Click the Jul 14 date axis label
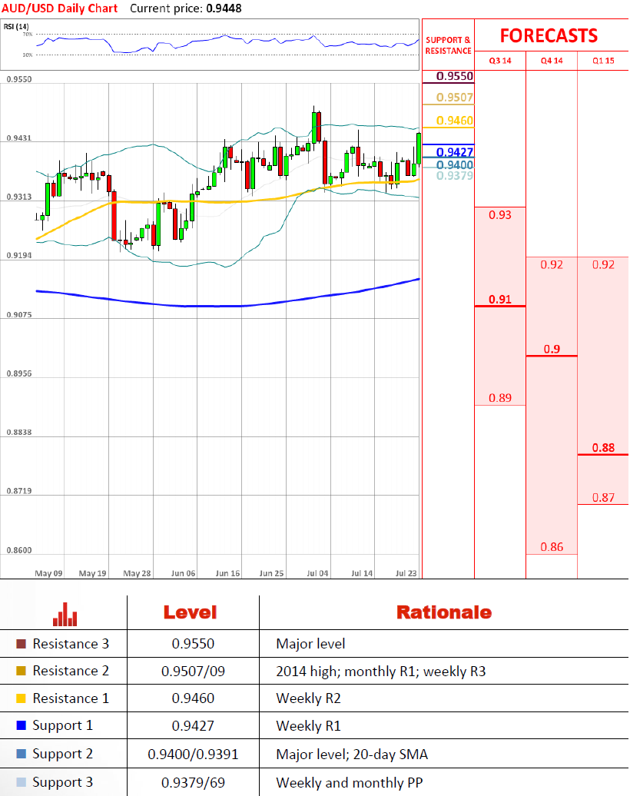The image size is (630, 796). point(362,573)
